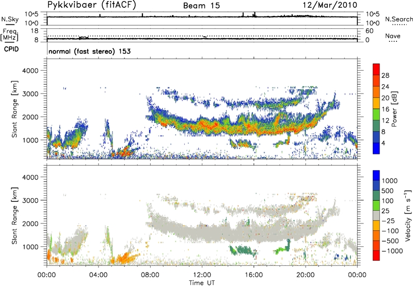Select the blue top segment of velocity colorbar
The width and height of the screenshot is (413, 286).
point(376,176)
